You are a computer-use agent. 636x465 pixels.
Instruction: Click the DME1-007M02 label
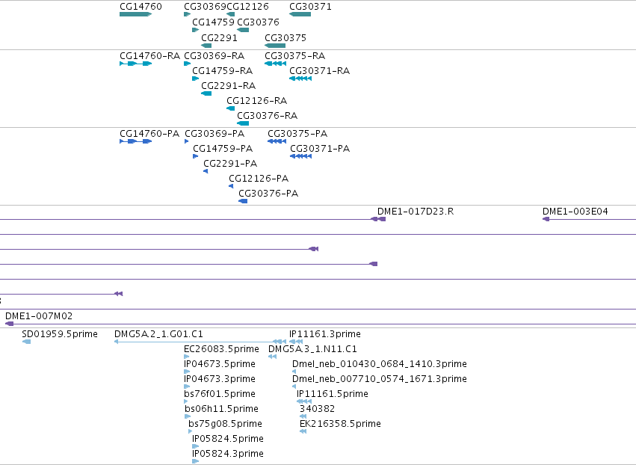[x=39, y=316]
